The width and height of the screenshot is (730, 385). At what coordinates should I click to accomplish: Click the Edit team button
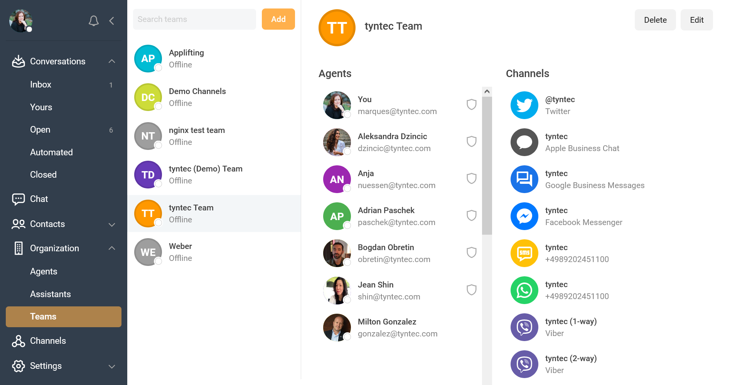(696, 20)
